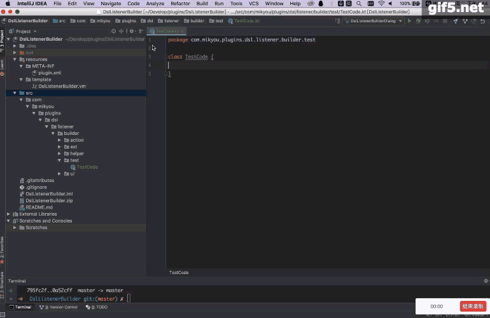This screenshot has height=318, width=490.
Task: Expand the External Libraries node
Action: 8,214
